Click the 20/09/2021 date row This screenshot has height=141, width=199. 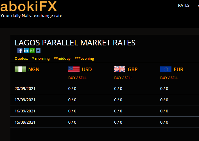(x=105, y=89)
